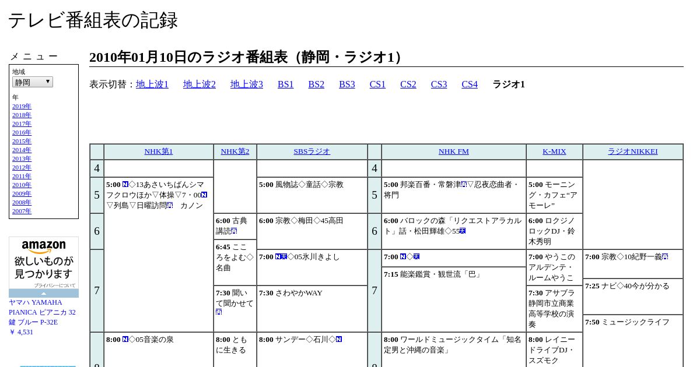Open the 2013年 archive link

click(x=22, y=158)
